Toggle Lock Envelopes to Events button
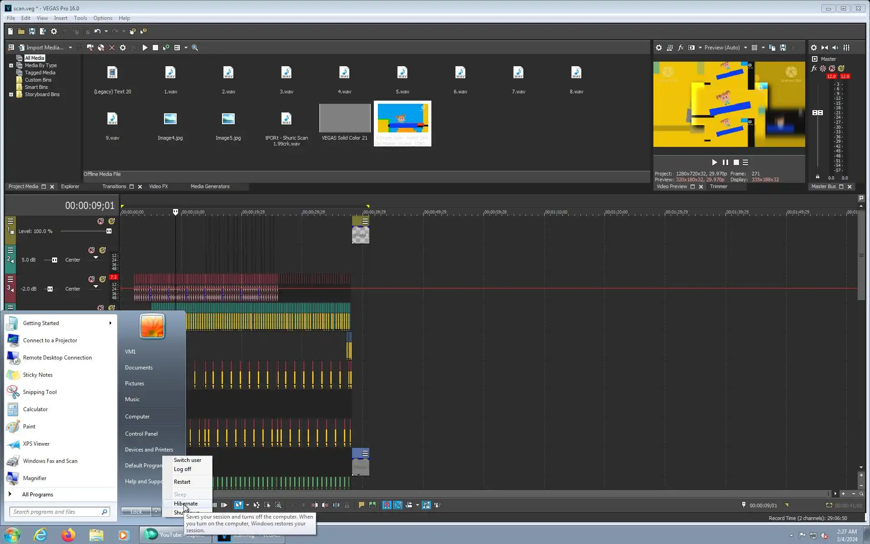This screenshot has width=870, height=544. [426, 505]
